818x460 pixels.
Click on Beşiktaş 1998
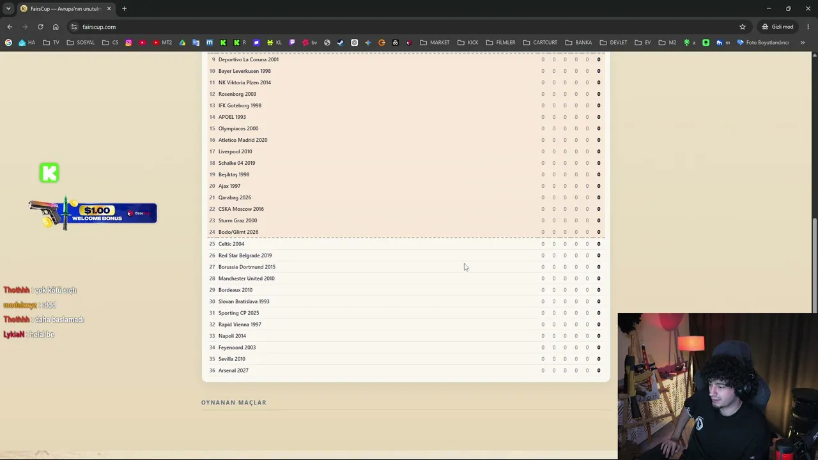tap(234, 174)
